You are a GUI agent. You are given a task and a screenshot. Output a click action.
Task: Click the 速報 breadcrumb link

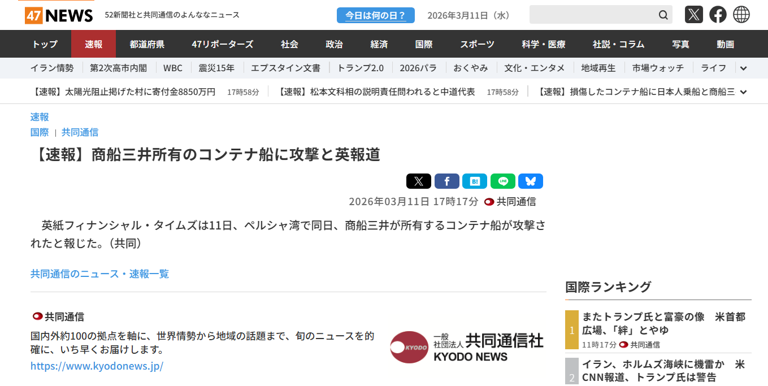point(40,117)
